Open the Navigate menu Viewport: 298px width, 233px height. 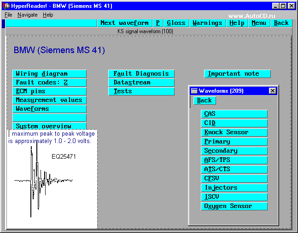coord(27,15)
